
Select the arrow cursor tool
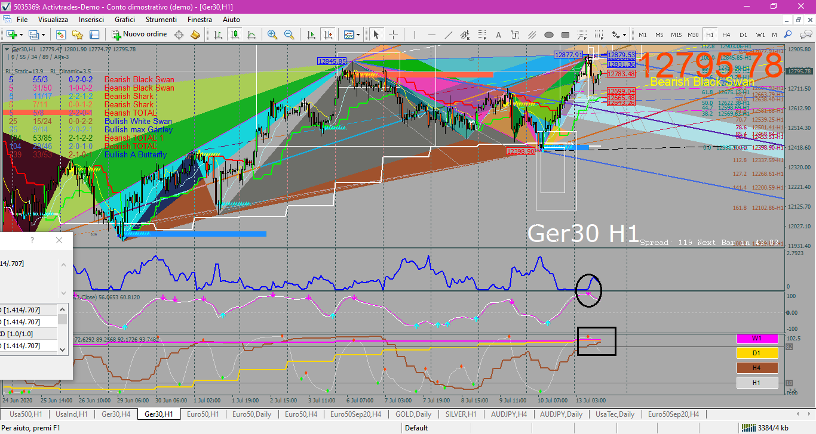point(377,35)
